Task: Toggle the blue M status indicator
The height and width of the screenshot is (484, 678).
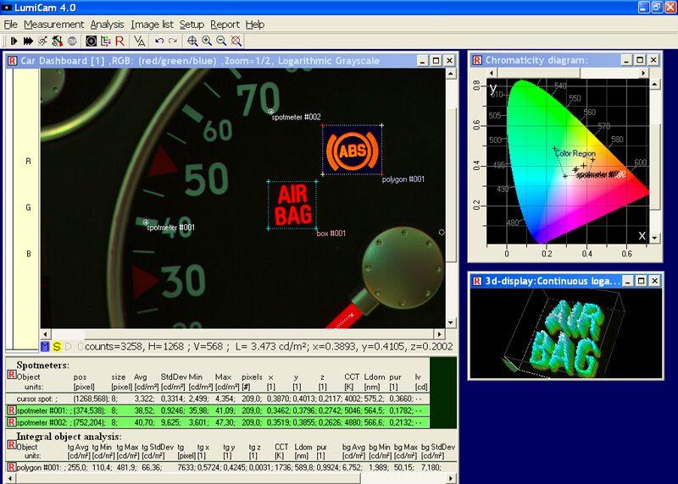Action: pos(45,346)
